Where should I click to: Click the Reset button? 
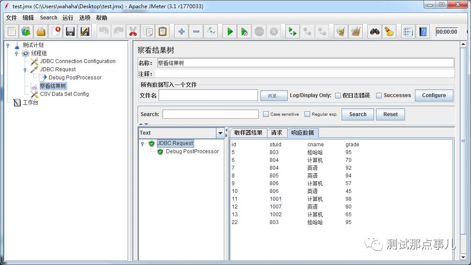(390, 114)
